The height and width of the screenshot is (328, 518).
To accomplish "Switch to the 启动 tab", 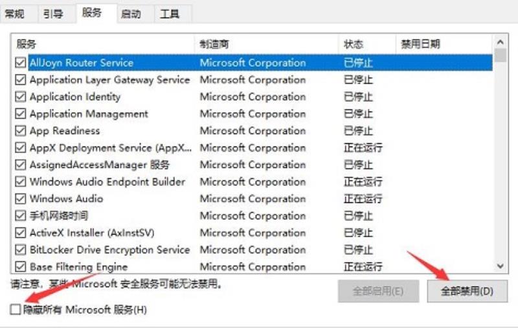I will [x=131, y=14].
